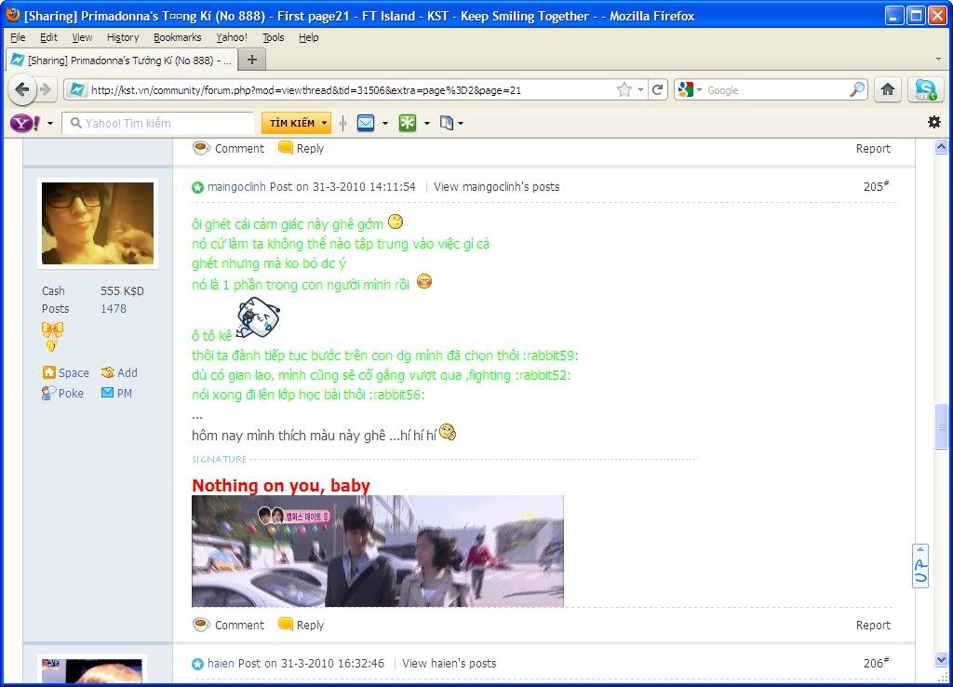
Task: Click the Google search input box
Action: 777,90
